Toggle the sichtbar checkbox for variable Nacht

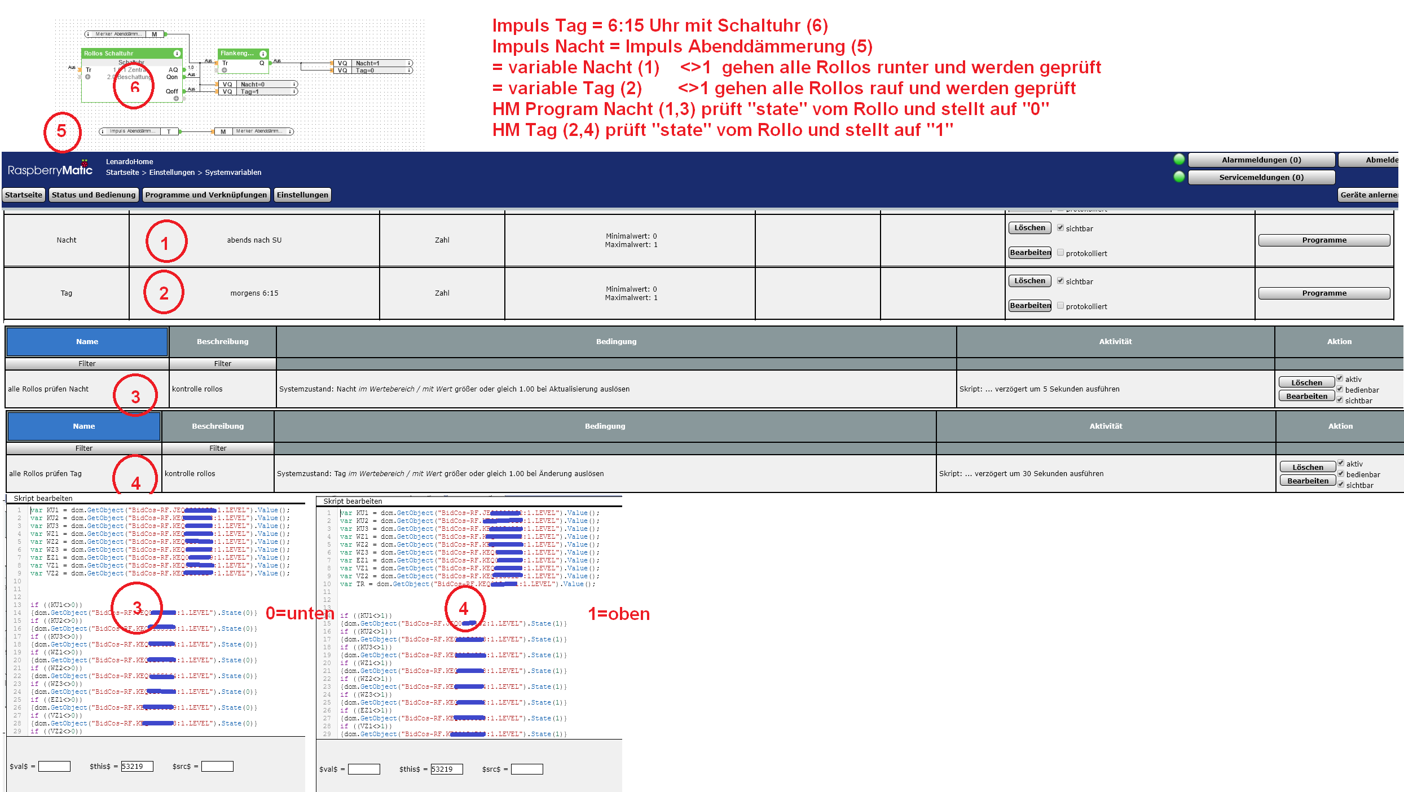[x=1060, y=228]
